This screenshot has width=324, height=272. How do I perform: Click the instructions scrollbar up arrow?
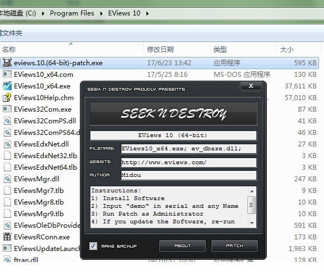coord(252,191)
